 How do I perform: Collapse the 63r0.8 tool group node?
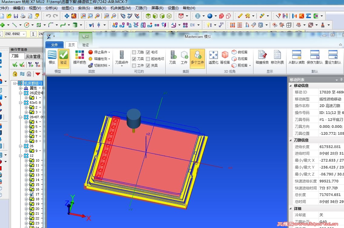coord(20,102)
